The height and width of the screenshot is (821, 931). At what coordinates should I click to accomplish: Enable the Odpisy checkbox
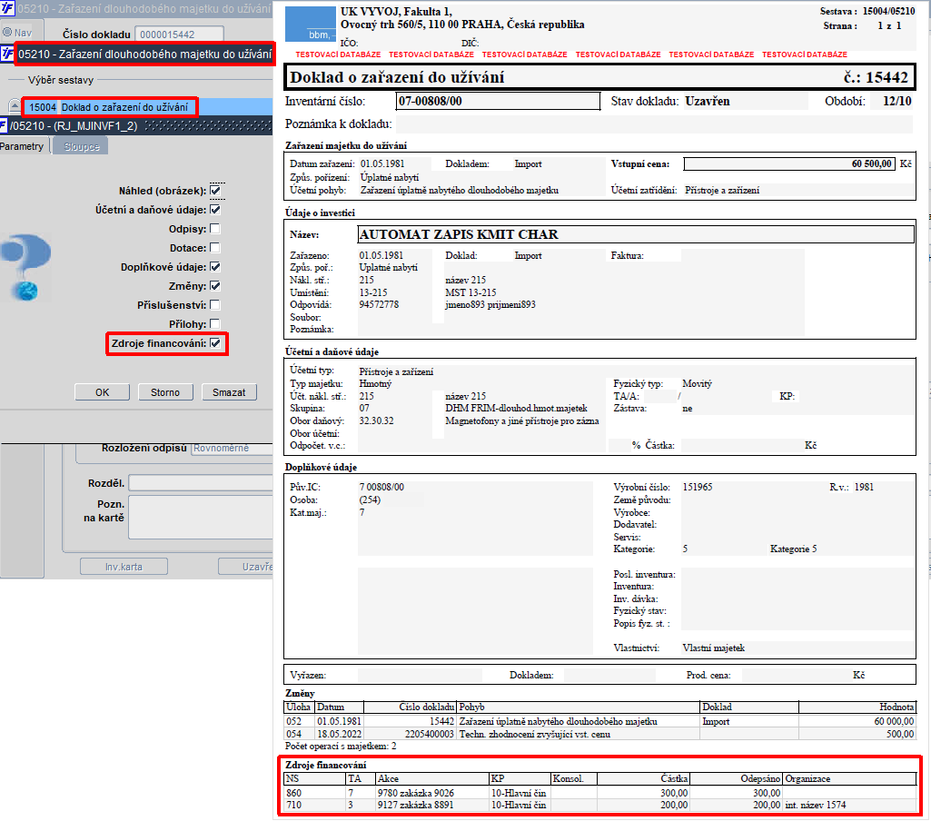[215, 229]
